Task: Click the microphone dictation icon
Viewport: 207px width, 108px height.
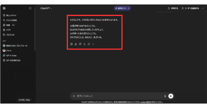Action: coord(165,96)
